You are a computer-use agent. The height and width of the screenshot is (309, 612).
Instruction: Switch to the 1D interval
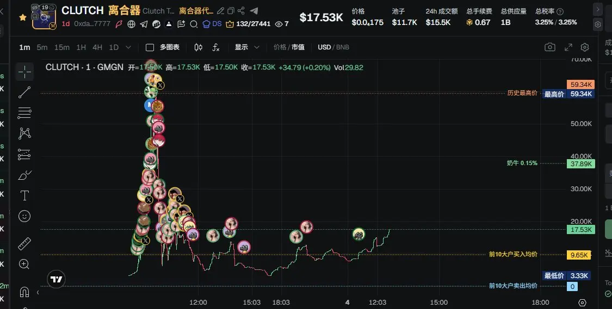pyautogui.click(x=114, y=48)
